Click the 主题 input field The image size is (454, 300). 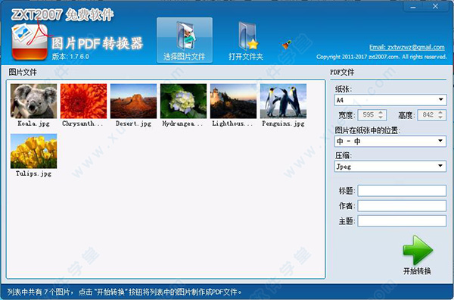(x=402, y=221)
